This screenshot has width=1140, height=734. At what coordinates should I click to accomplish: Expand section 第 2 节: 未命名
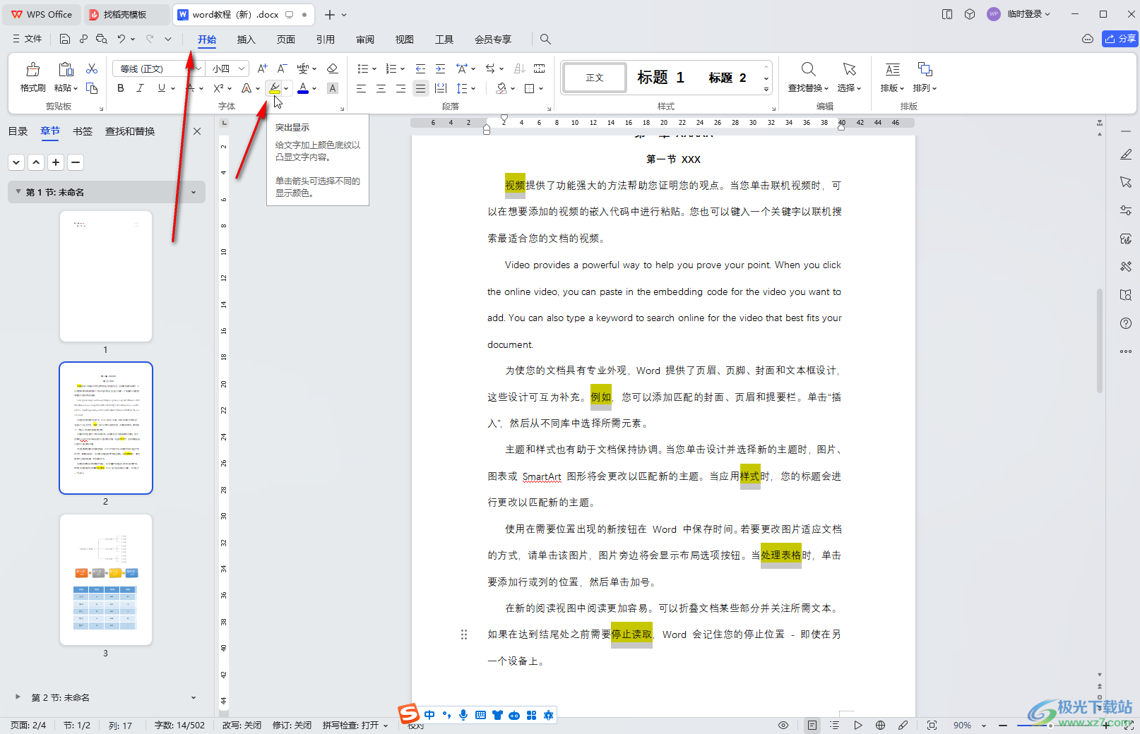(18, 697)
